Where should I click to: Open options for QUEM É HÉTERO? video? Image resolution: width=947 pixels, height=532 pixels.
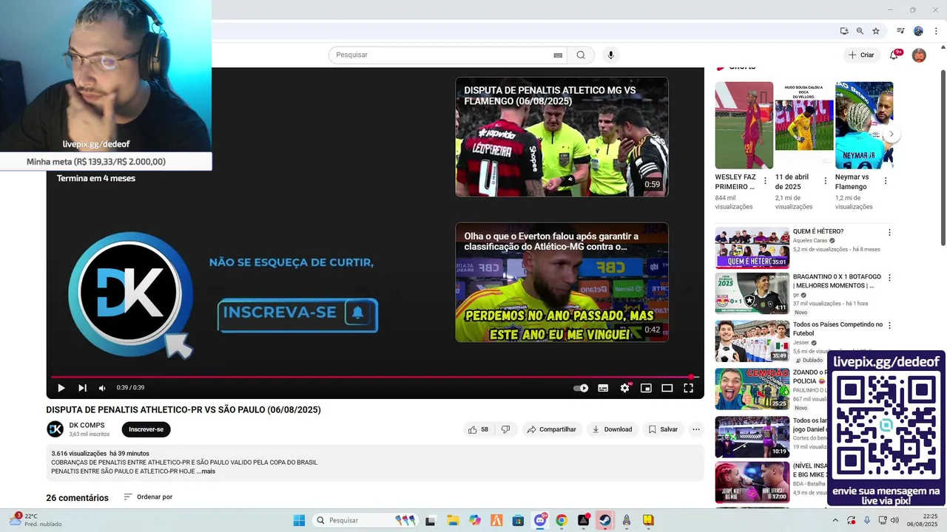(889, 232)
